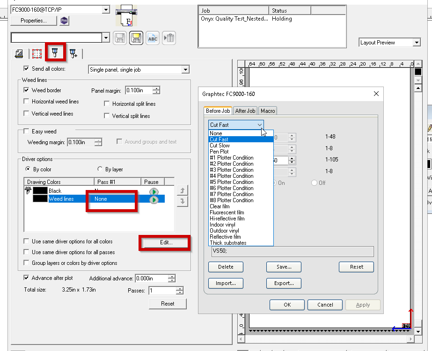Enable the Easy weed checkbox
The image size is (432, 351).
tap(27, 131)
